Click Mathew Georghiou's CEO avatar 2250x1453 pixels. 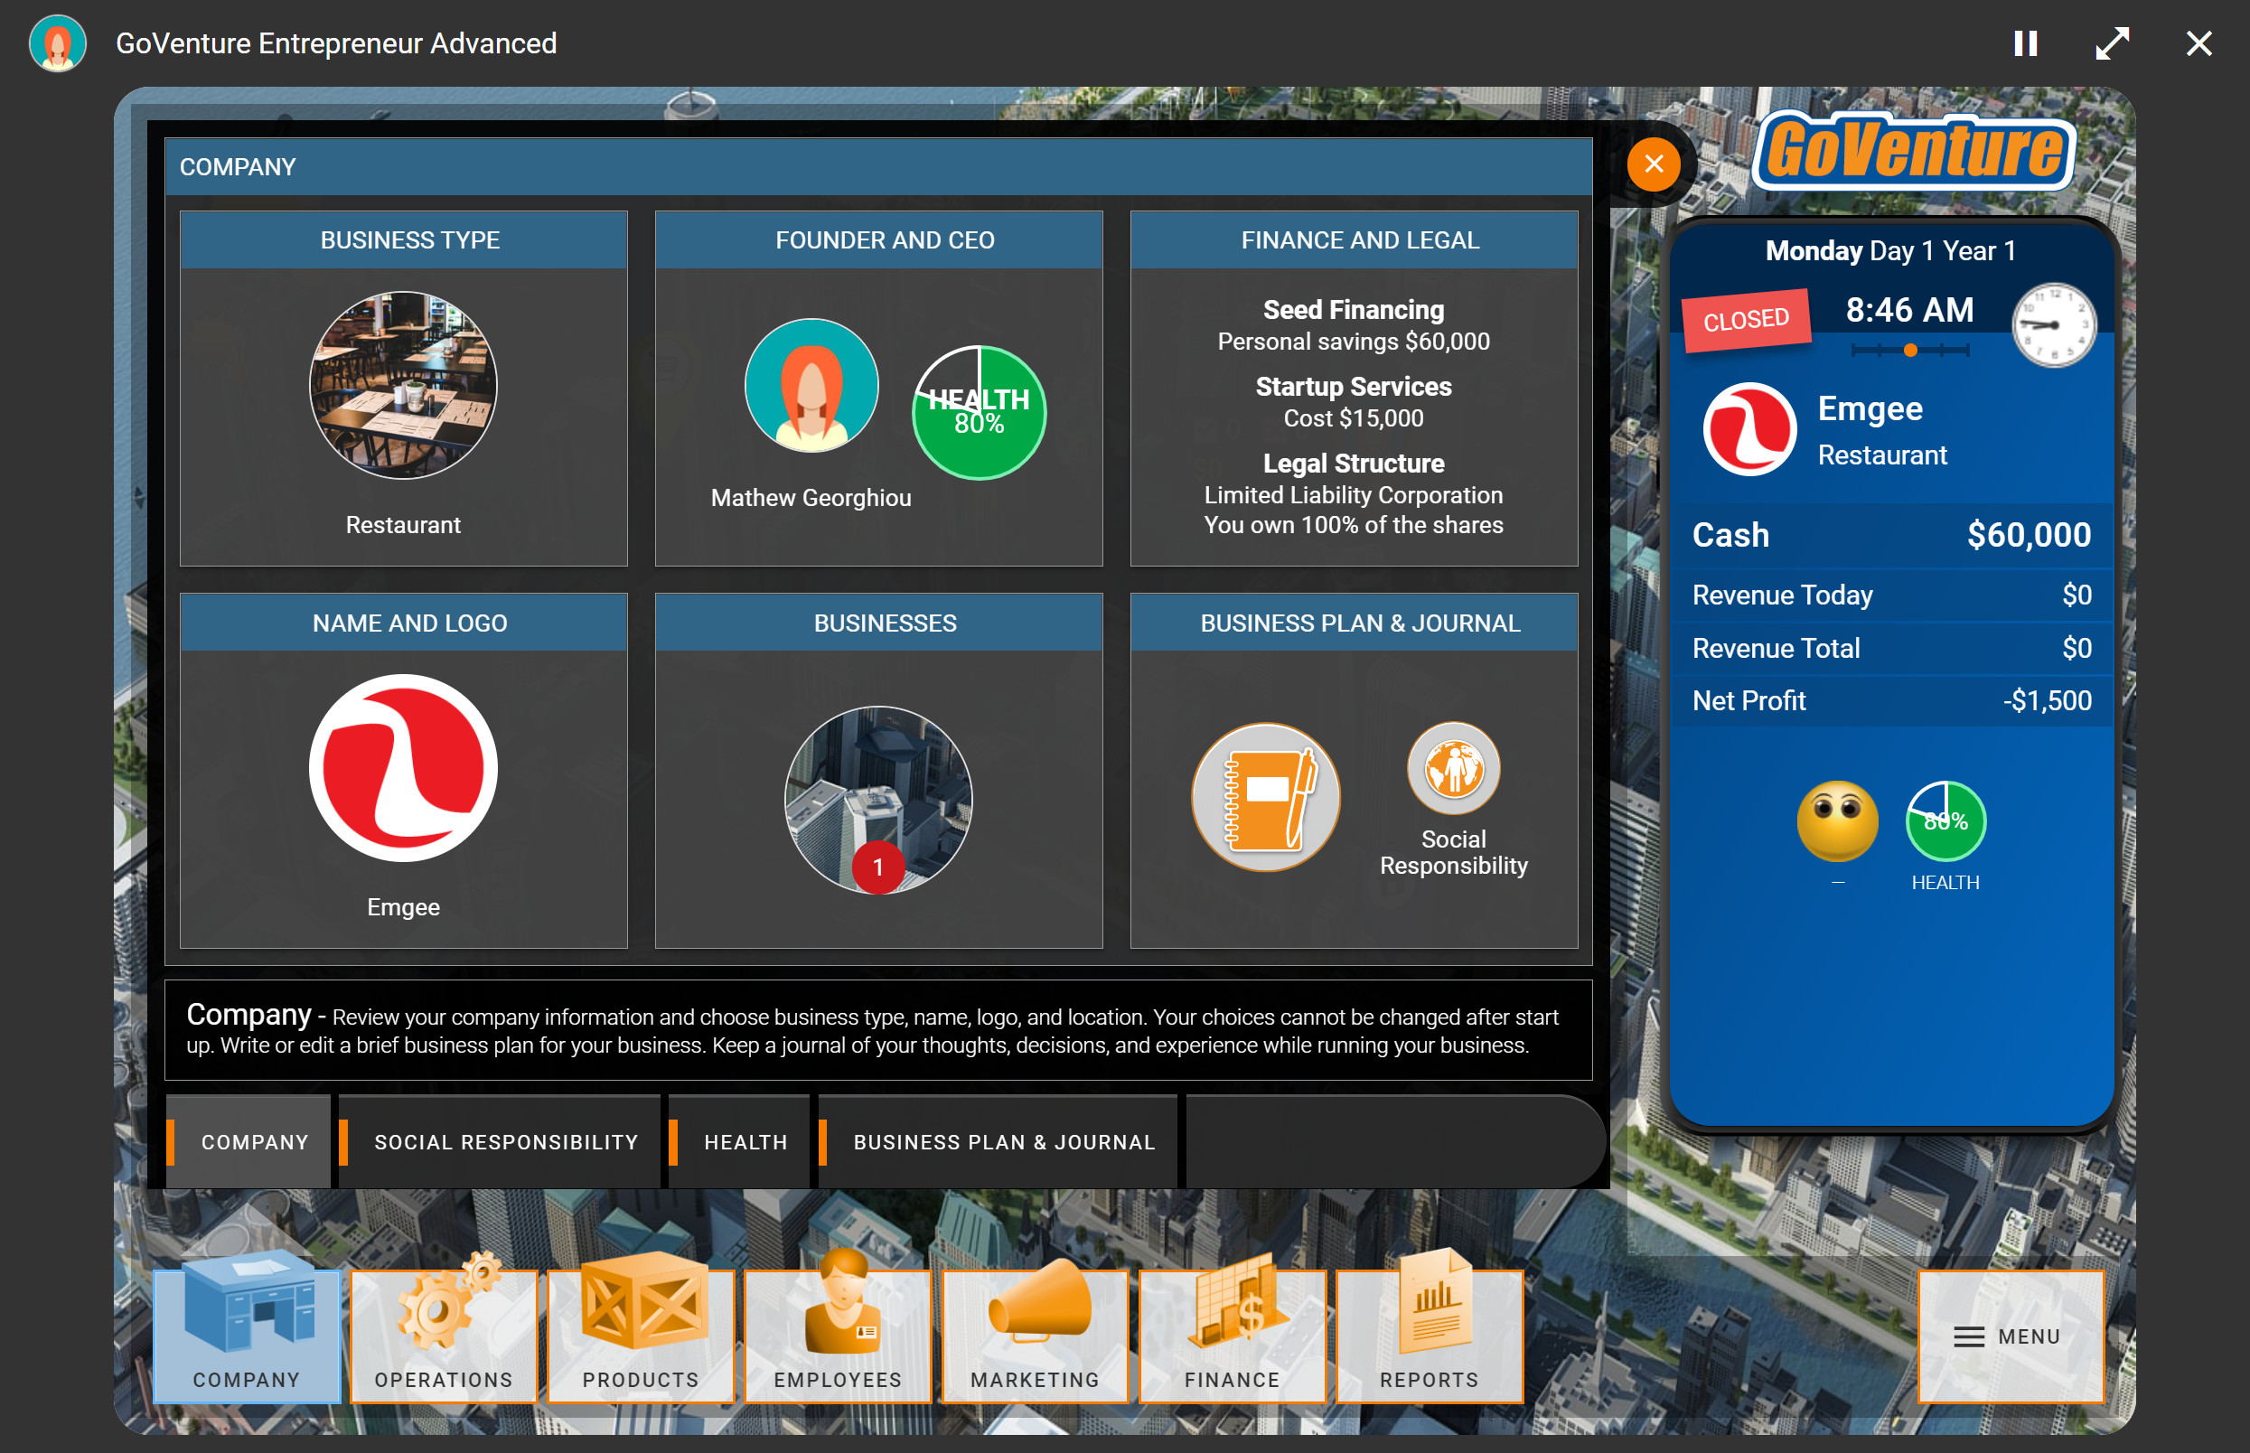coord(811,385)
